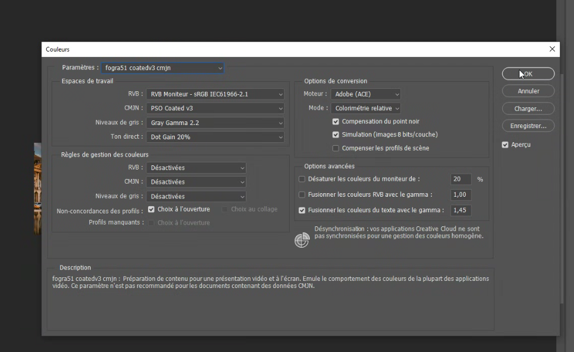Click the Enregistrer... button
Viewport: 574px width, 352px height.
click(528, 126)
